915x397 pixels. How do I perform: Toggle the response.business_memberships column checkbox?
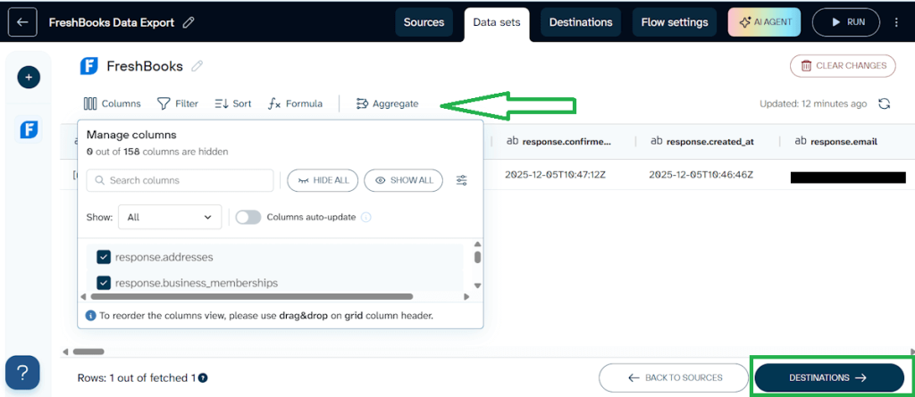[x=104, y=283]
